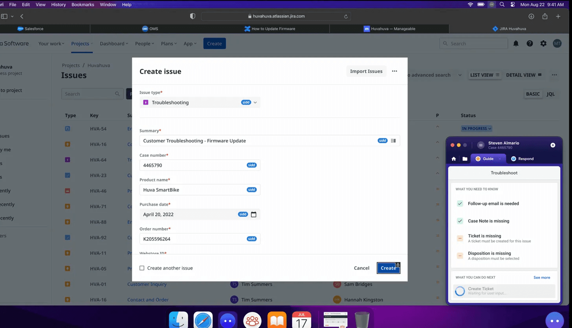
Task: Open folder icon in Guide widget
Action: tap(465, 159)
